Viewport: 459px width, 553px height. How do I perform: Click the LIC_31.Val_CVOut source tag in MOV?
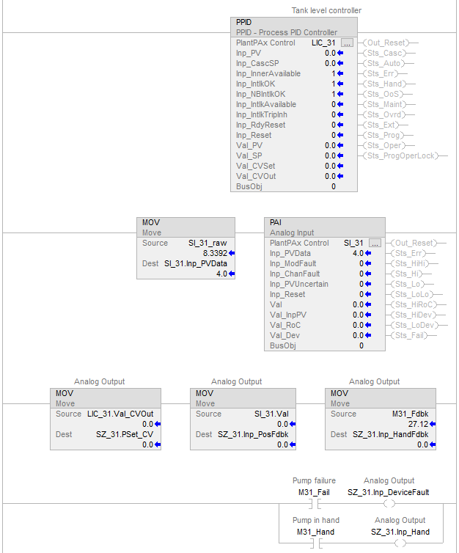[x=126, y=414]
